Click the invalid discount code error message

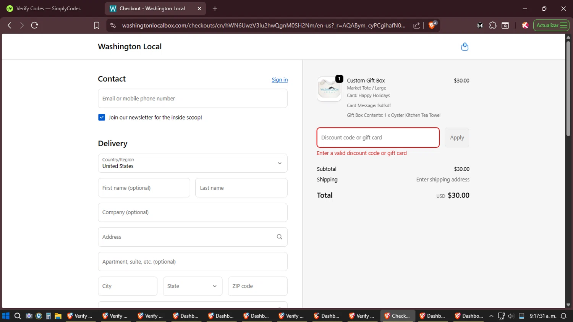[x=362, y=153]
